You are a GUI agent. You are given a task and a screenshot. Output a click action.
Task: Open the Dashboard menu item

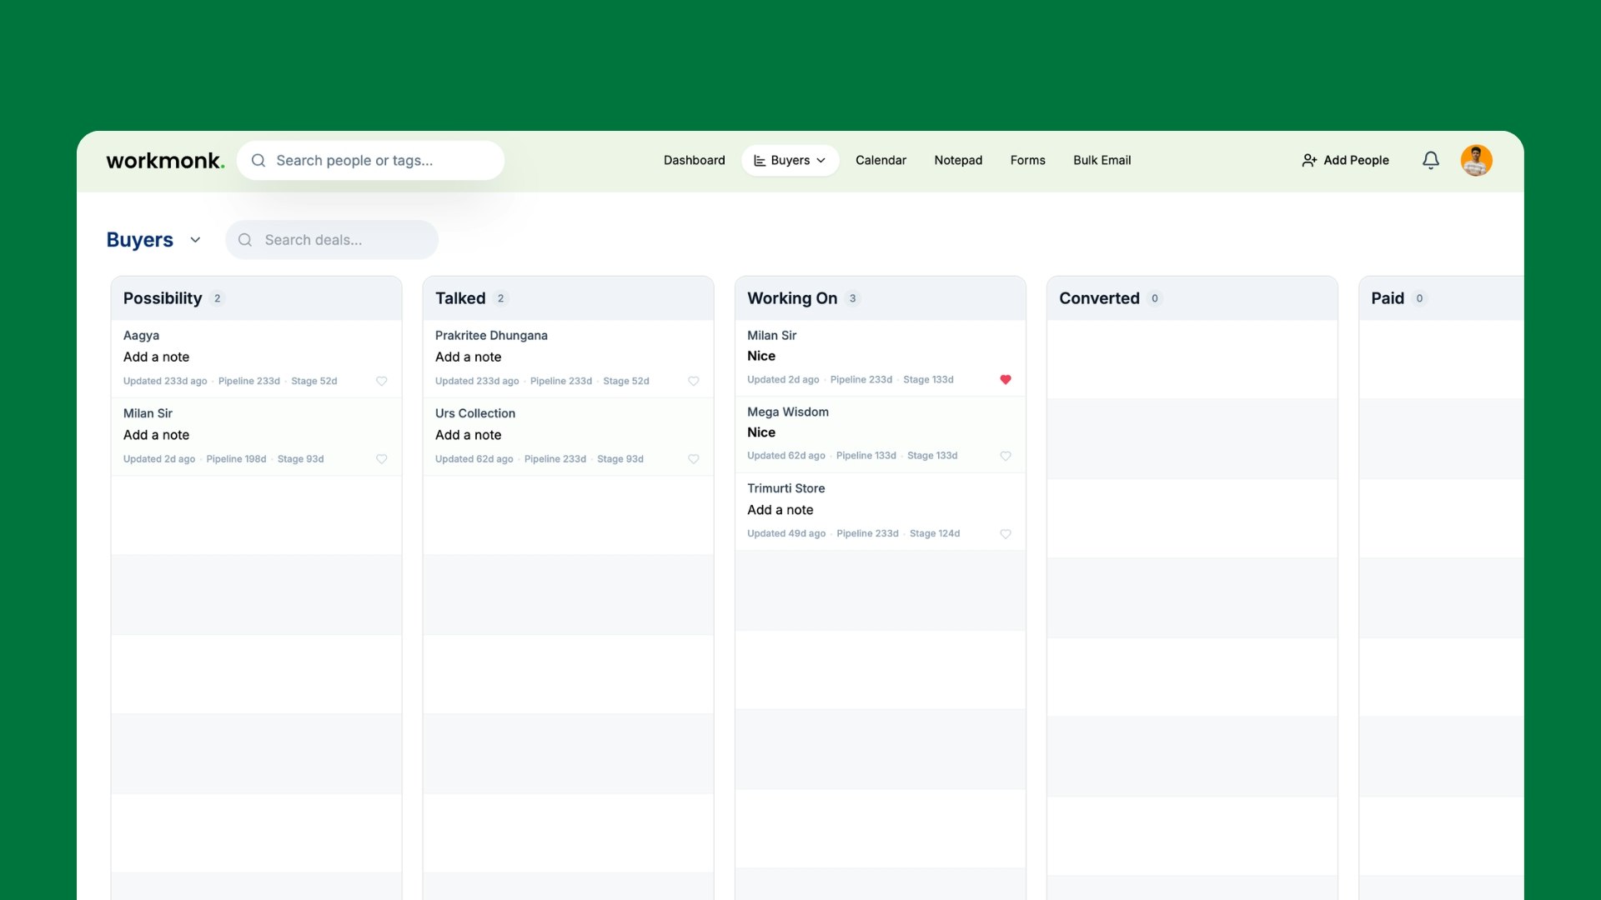click(694, 160)
